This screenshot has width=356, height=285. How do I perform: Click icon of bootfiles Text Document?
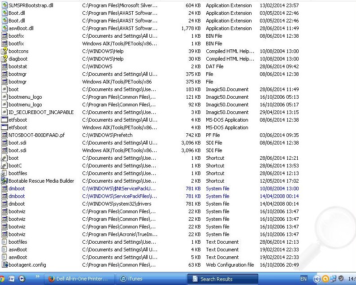4,242
